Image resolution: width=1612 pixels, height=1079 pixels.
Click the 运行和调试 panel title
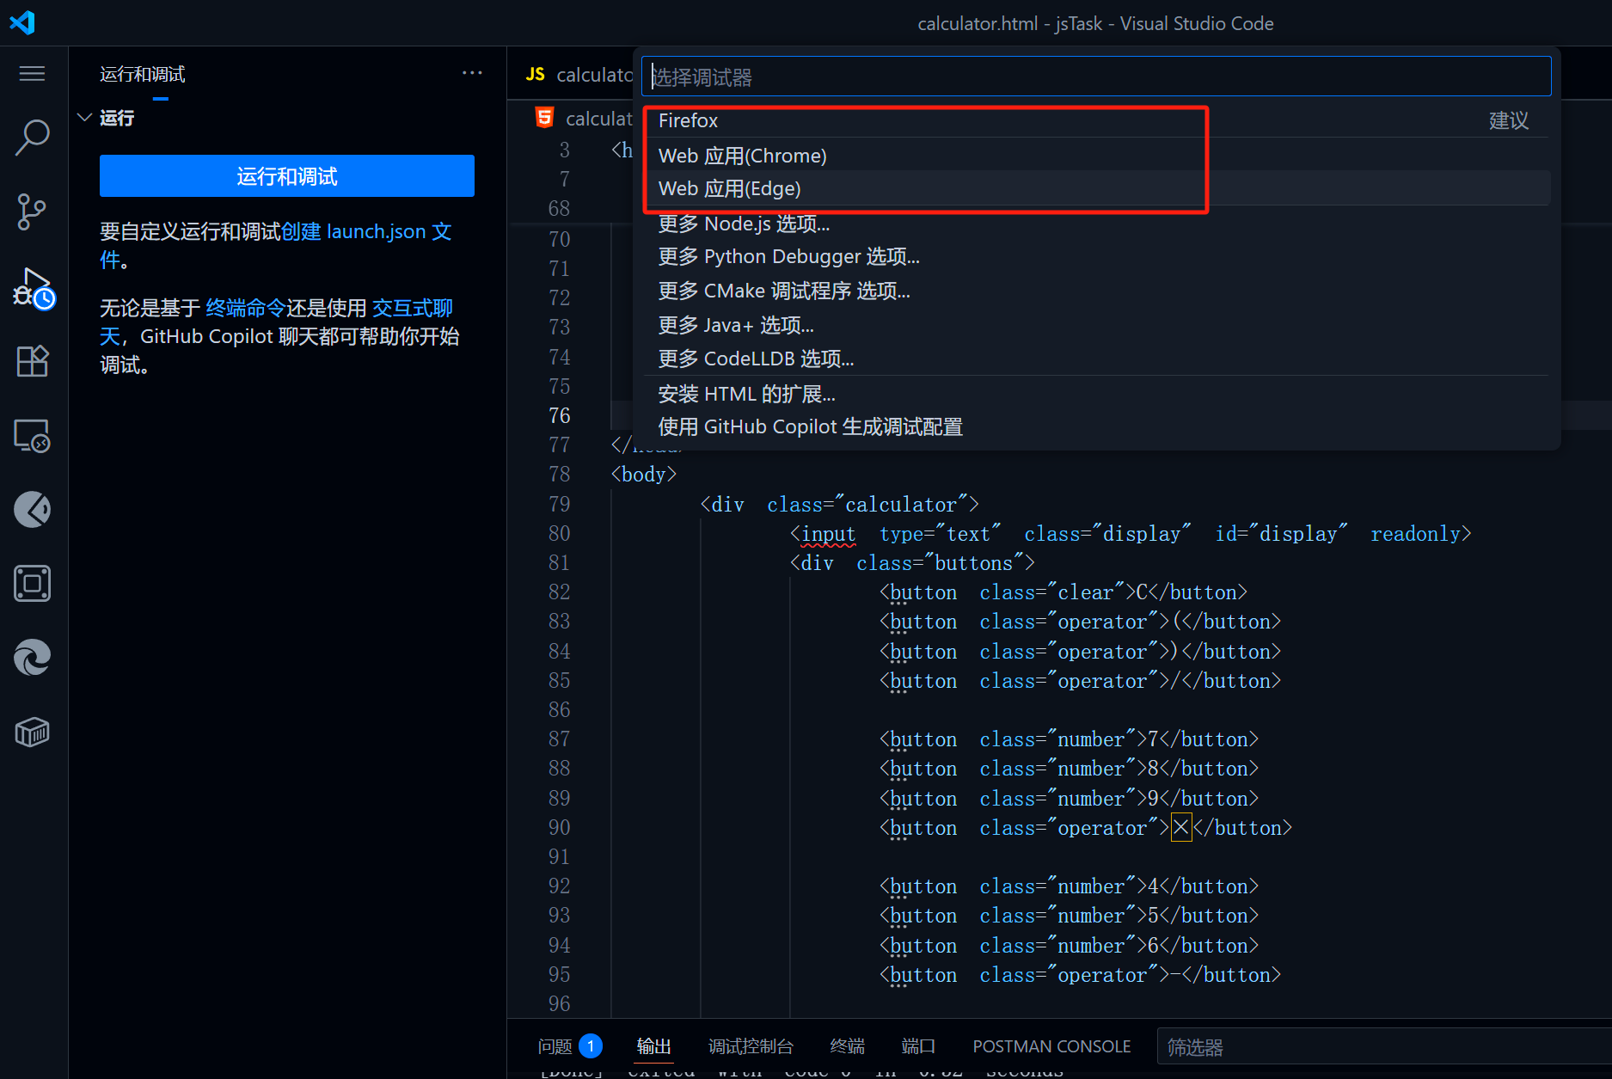click(x=143, y=74)
